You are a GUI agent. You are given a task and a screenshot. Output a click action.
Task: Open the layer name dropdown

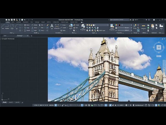coord(108,25)
